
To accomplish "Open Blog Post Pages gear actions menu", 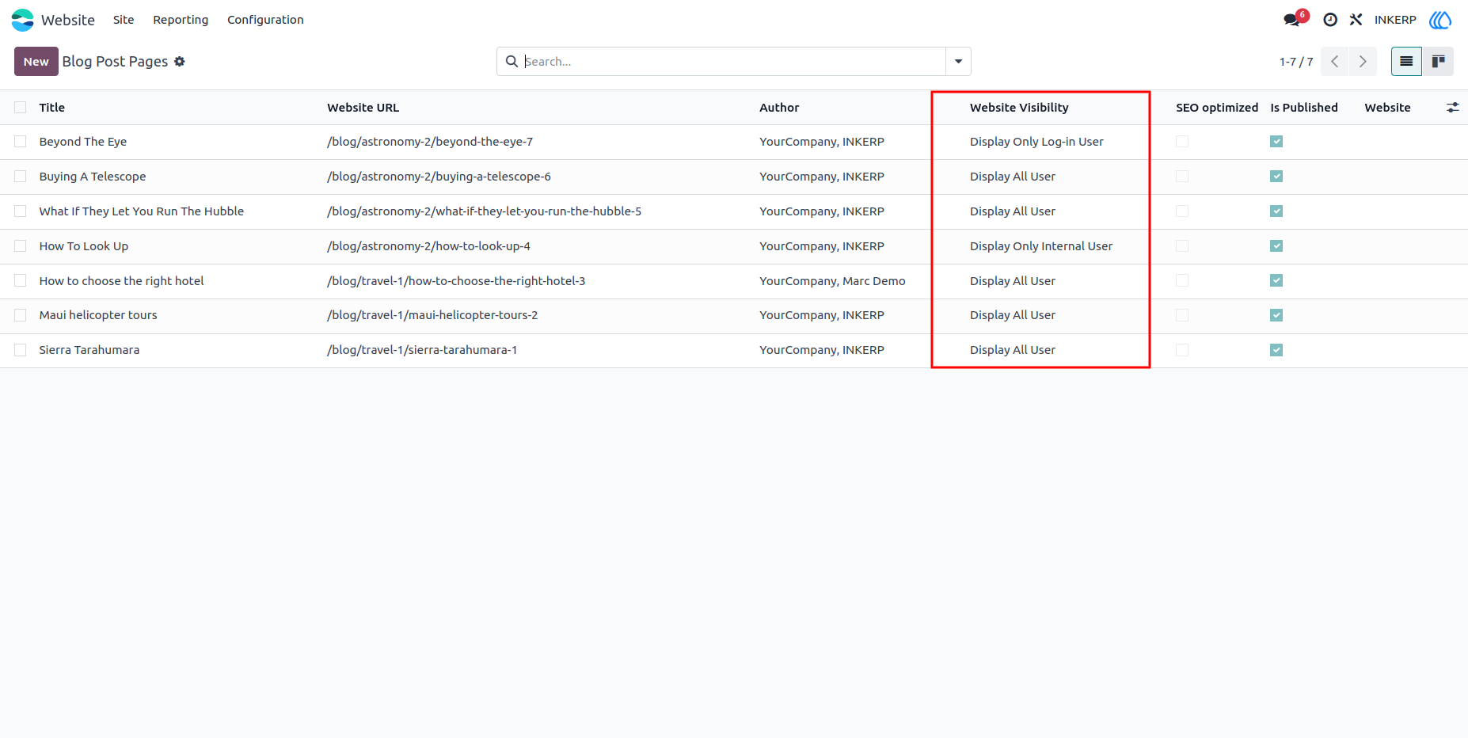I will click(180, 62).
